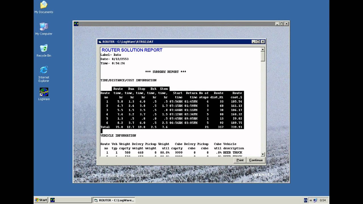Click return time 03:05PM
The image size is (363, 204).
coord(191,123)
